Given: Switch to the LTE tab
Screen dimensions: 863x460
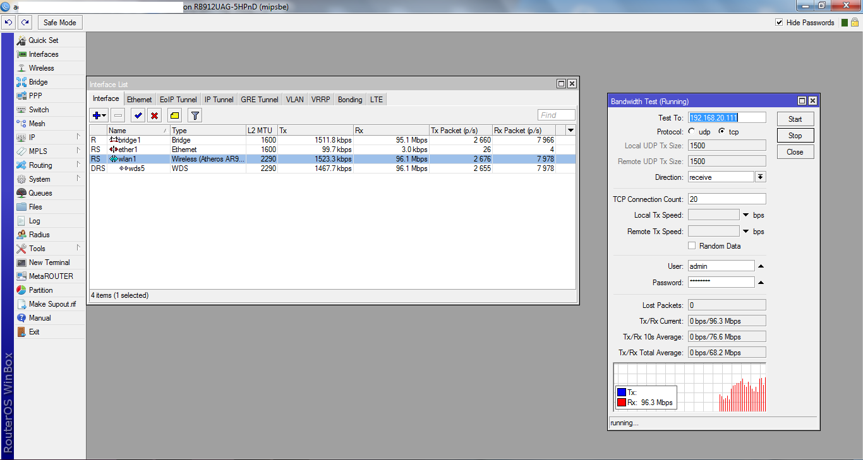Looking at the screenshot, I should coord(377,100).
